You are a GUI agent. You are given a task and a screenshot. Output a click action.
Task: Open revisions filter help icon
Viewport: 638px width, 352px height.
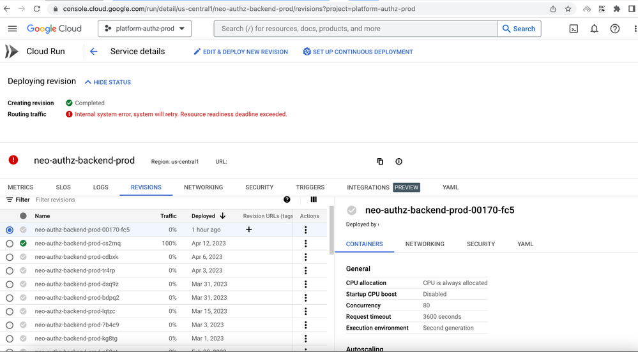point(287,199)
